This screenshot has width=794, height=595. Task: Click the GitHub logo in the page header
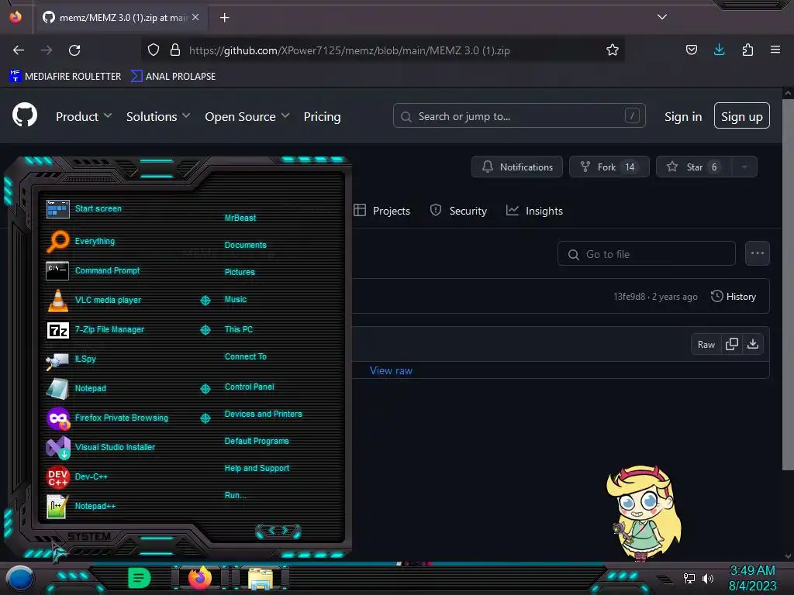(x=25, y=115)
